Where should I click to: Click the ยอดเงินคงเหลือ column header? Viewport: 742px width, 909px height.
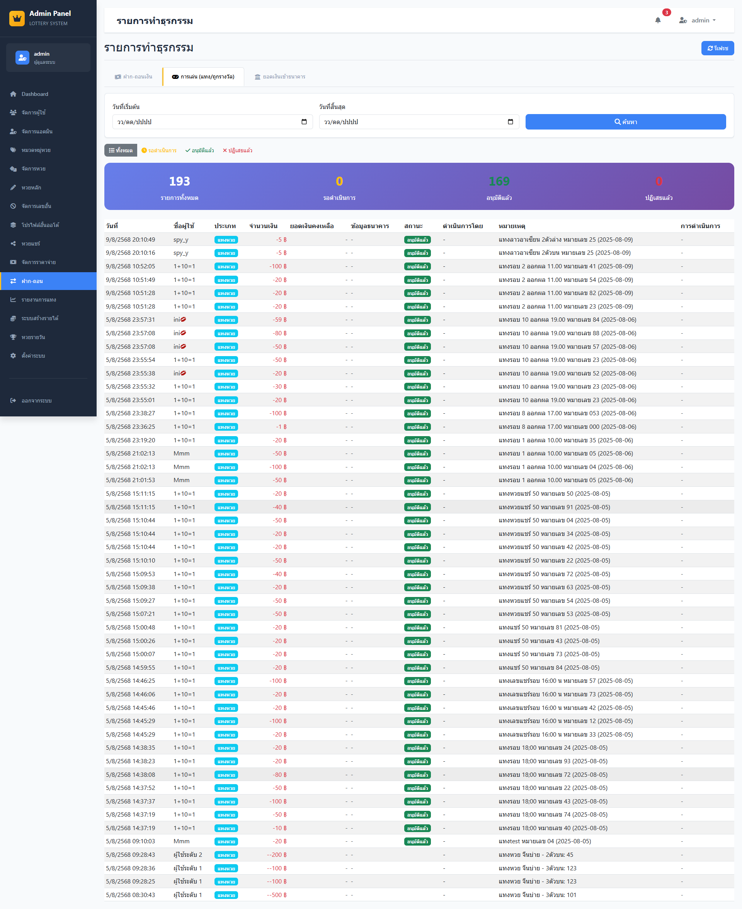coord(311,226)
